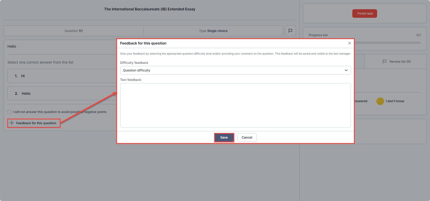The image size is (430, 201).
Task: Expand the Question difficulty chevron arrow
Action: (346, 70)
